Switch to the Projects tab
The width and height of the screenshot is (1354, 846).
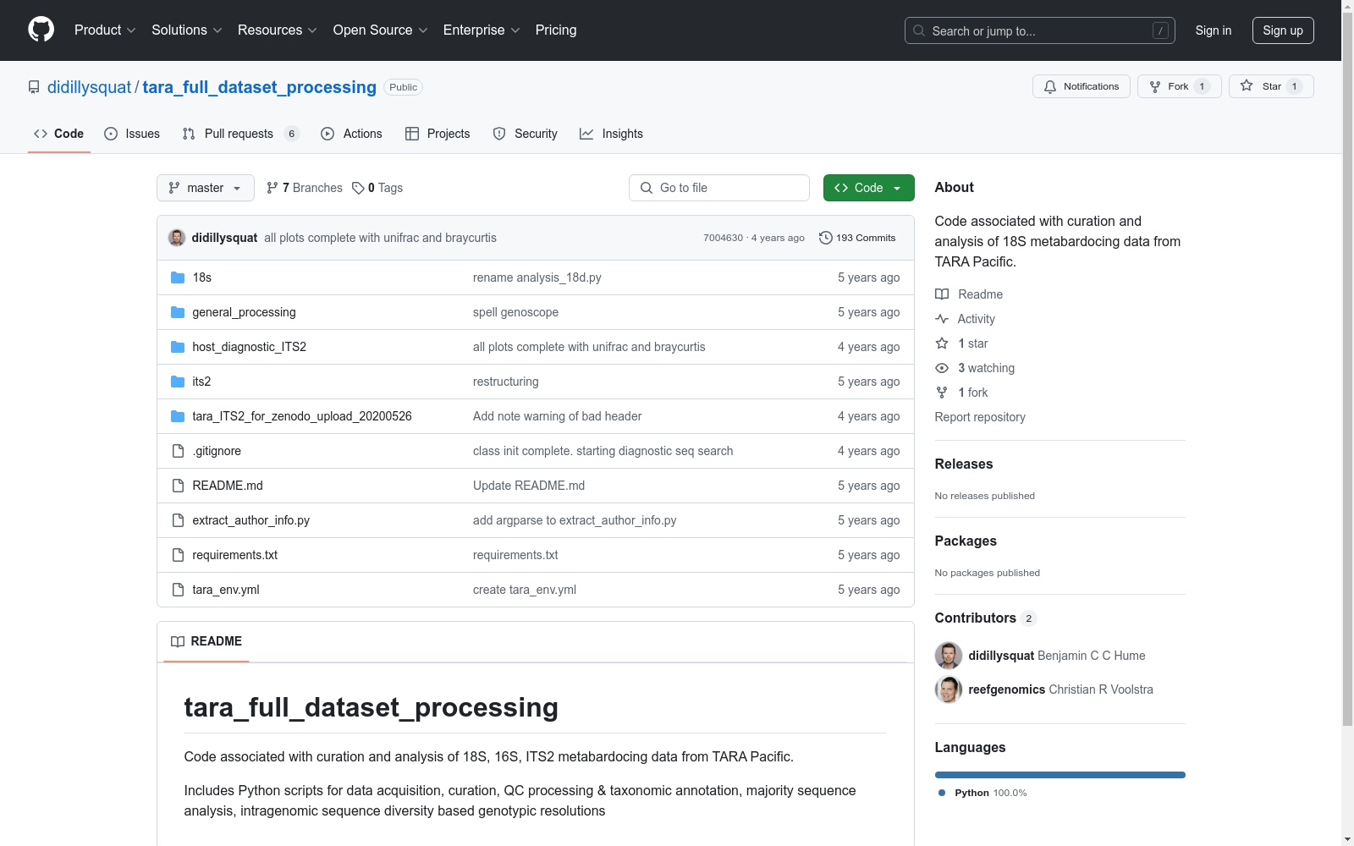click(438, 134)
